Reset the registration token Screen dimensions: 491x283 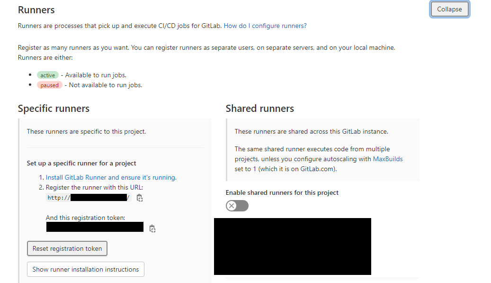click(67, 248)
